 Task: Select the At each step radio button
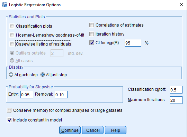(x=11, y=75)
